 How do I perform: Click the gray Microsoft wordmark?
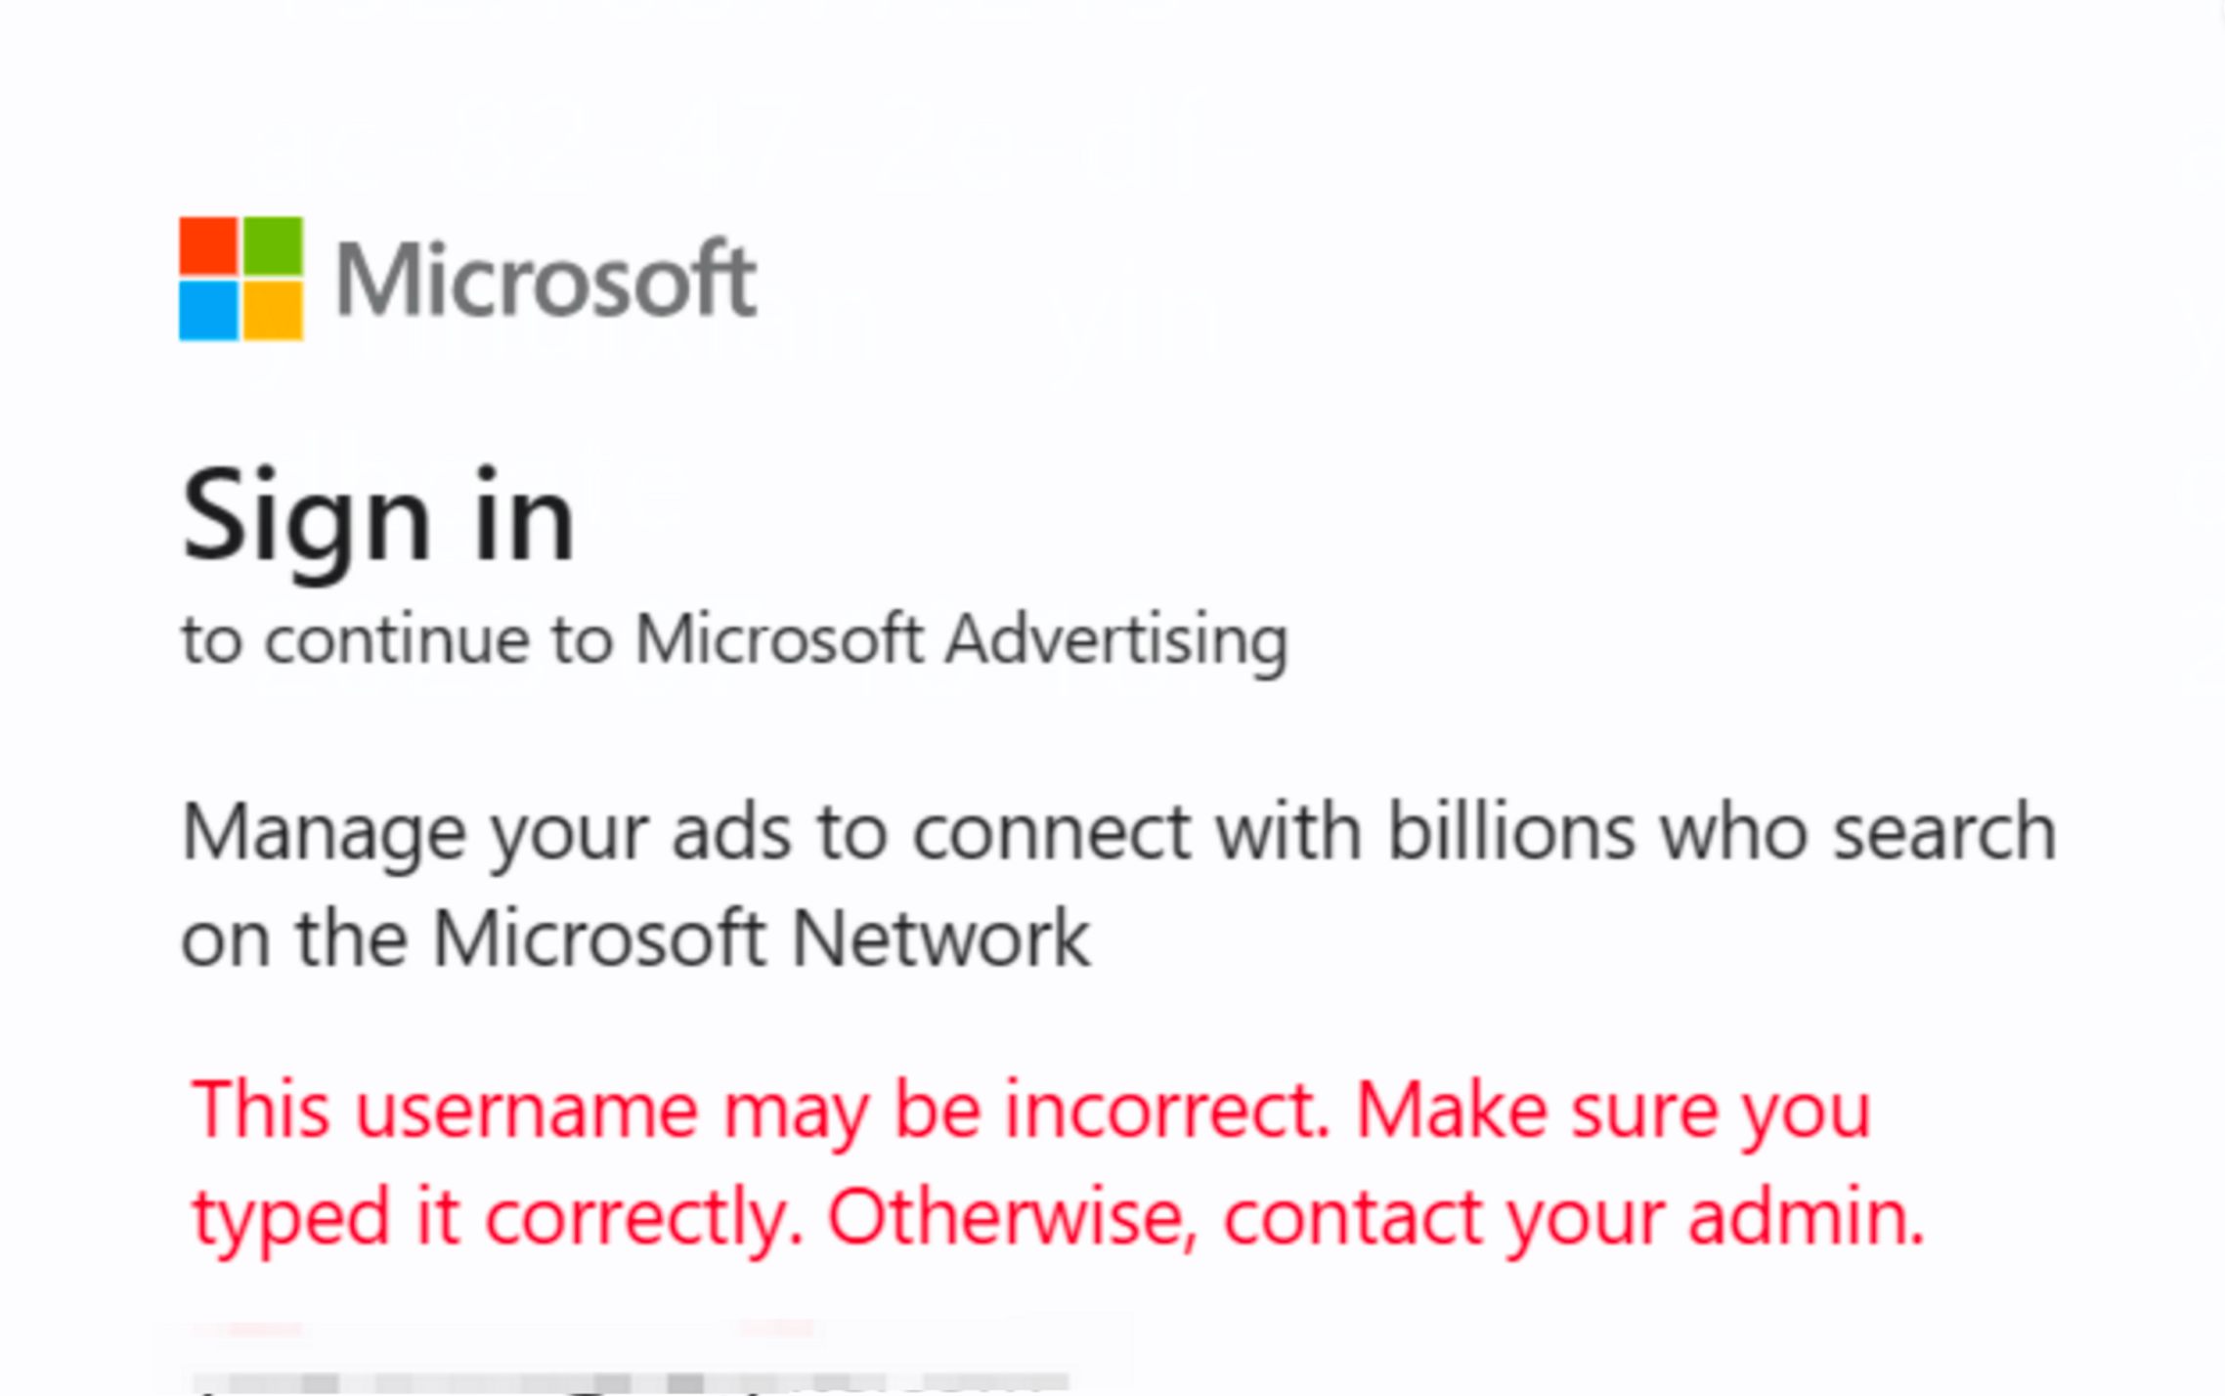[x=545, y=281]
